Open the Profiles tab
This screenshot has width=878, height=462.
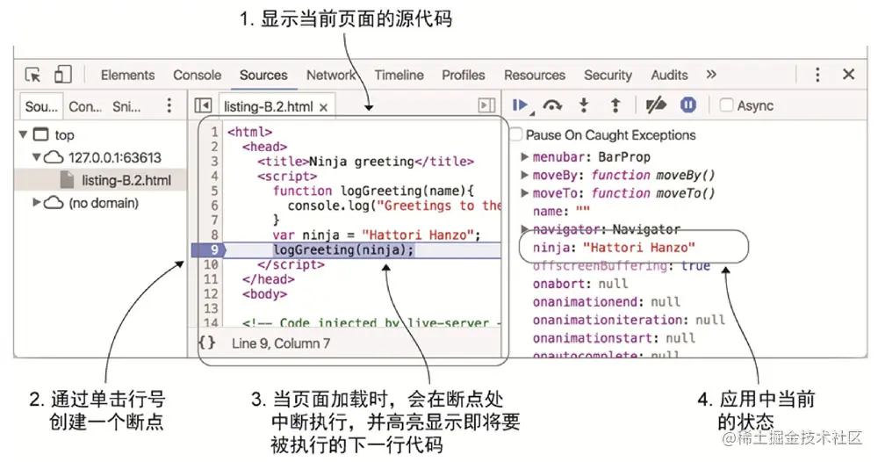pos(464,75)
